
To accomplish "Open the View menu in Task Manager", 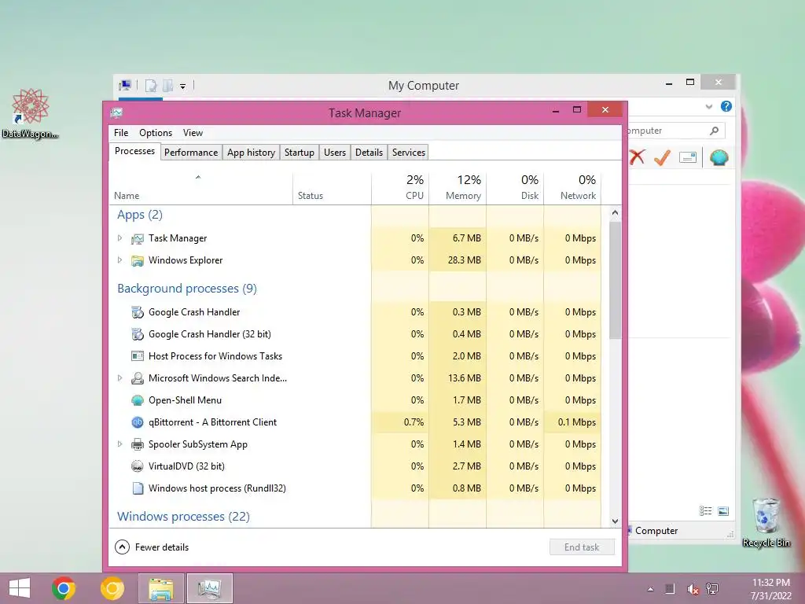I will tap(193, 132).
